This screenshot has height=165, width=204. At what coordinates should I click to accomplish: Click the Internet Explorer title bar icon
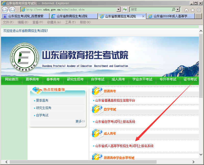4,3
